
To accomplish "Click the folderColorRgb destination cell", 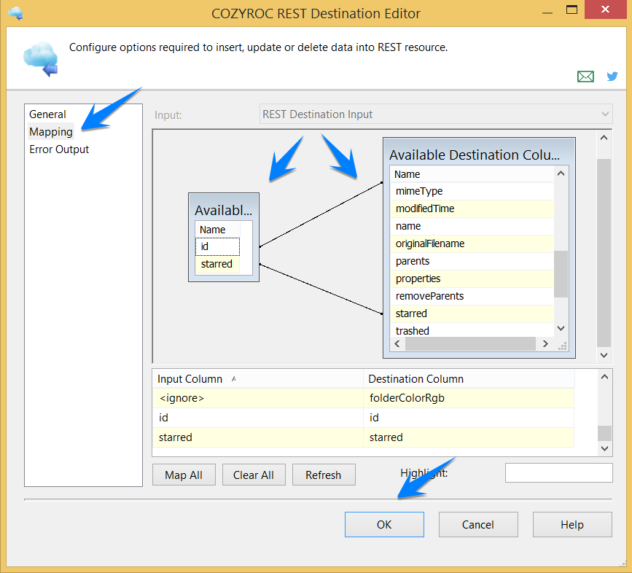I will point(469,398).
